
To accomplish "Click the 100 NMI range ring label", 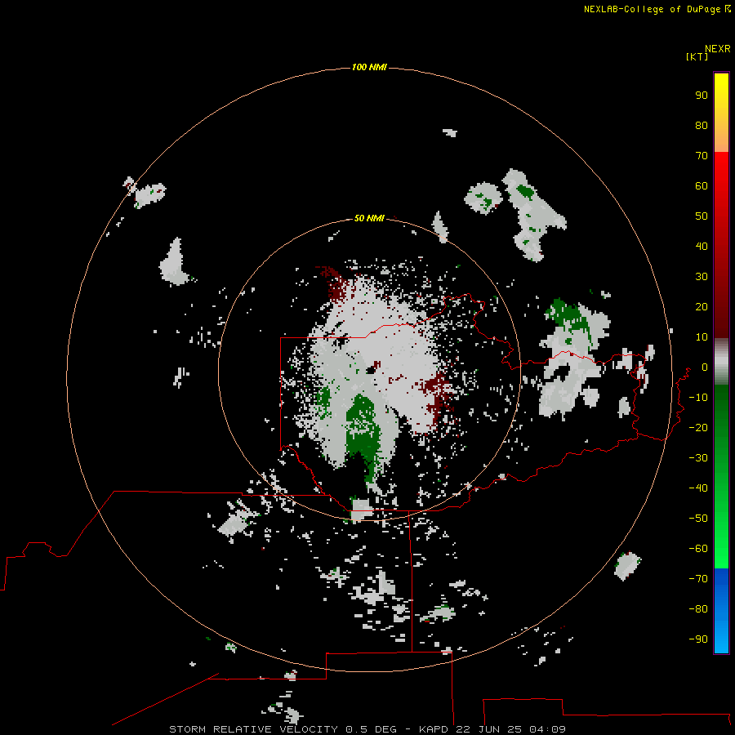I will coord(369,68).
